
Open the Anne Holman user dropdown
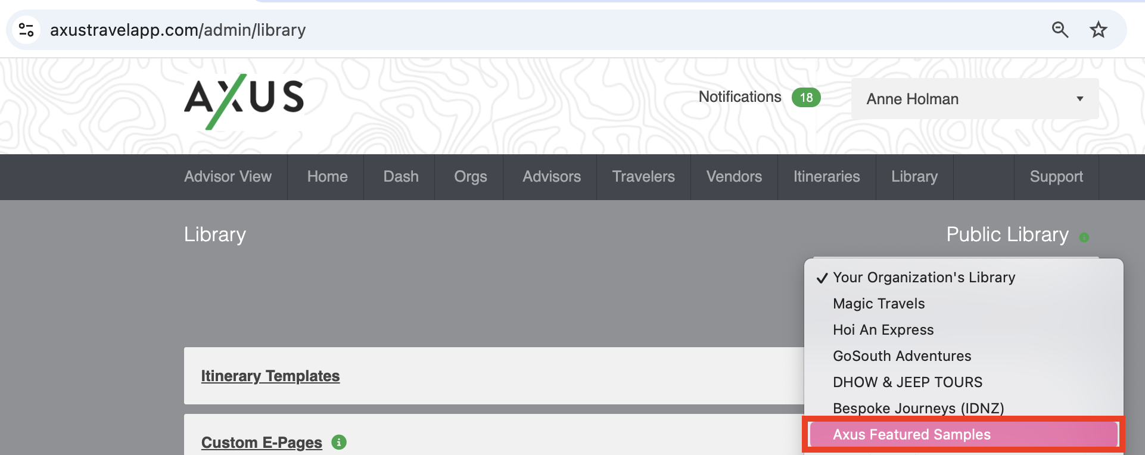pyautogui.click(x=975, y=99)
